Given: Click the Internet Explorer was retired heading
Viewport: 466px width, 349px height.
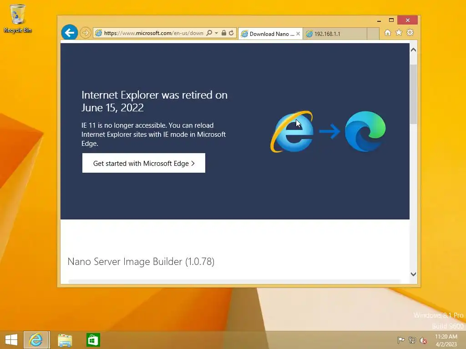Looking at the screenshot, I should pyautogui.click(x=155, y=101).
